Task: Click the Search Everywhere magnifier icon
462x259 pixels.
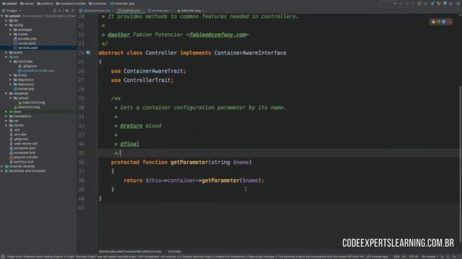Action: point(458,4)
